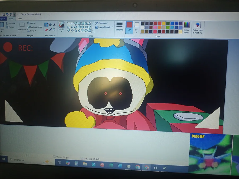This screenshot has width=239, height=179.
Task: Click the Redimensionar resize button
Action: [x=35, y=27]
